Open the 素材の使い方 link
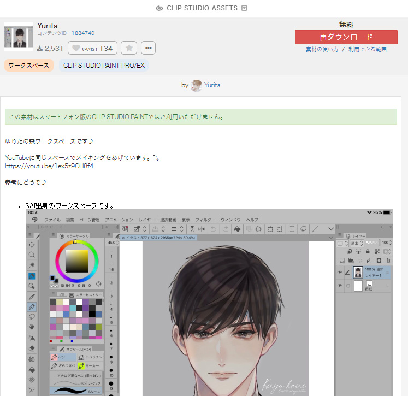The height and width of the screenshot is (396, 408). (322, 49)
